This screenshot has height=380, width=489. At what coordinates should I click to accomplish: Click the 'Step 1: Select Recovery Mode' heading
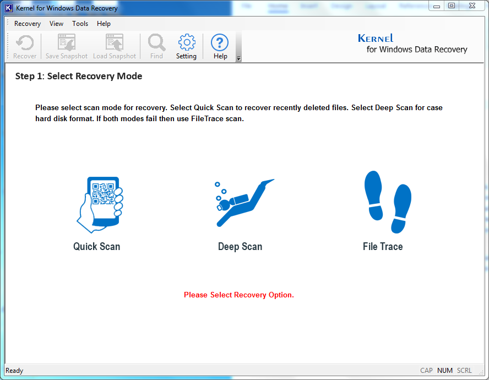[79, 76]
